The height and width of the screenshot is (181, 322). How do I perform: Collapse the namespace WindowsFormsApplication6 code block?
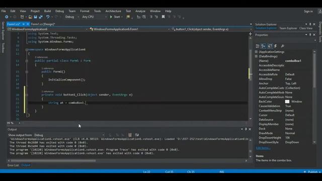point(27,49)
